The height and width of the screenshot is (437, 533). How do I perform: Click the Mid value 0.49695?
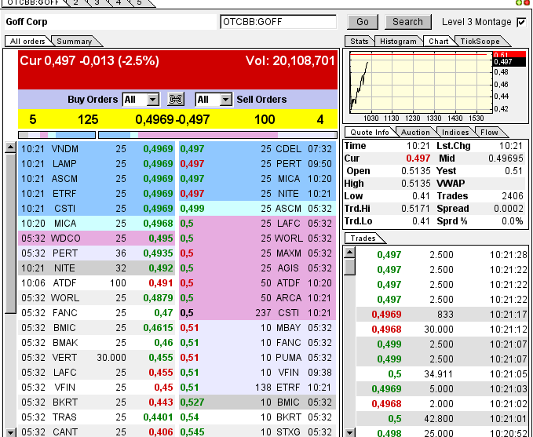coord(506,158)
